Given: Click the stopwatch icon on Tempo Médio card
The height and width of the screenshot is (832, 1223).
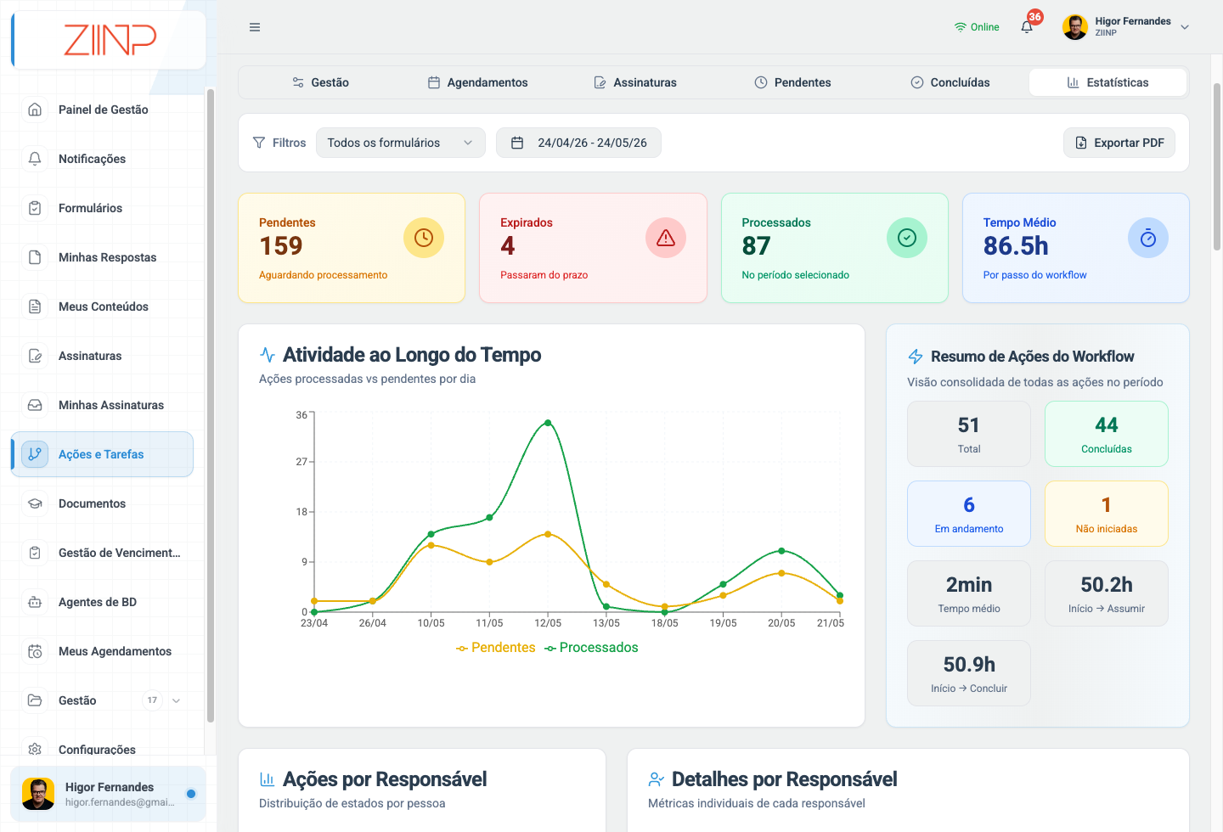Looking at the screenshot, I should [1148, 238].
